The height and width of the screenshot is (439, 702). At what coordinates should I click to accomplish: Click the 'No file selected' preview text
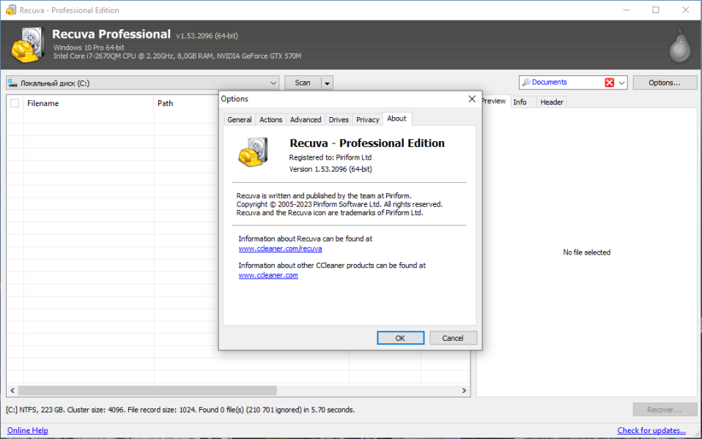[586, 252]
